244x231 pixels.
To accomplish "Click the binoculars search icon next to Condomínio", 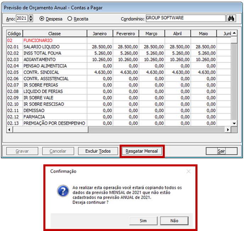I will click(231, 18).
